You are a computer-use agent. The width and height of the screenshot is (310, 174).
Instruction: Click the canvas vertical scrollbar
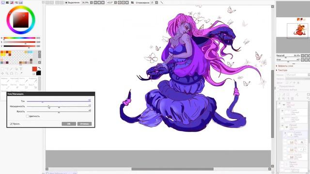272,104
